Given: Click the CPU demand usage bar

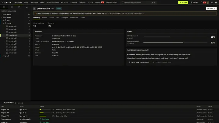Looking at the screenshot, I should (175, 37).
